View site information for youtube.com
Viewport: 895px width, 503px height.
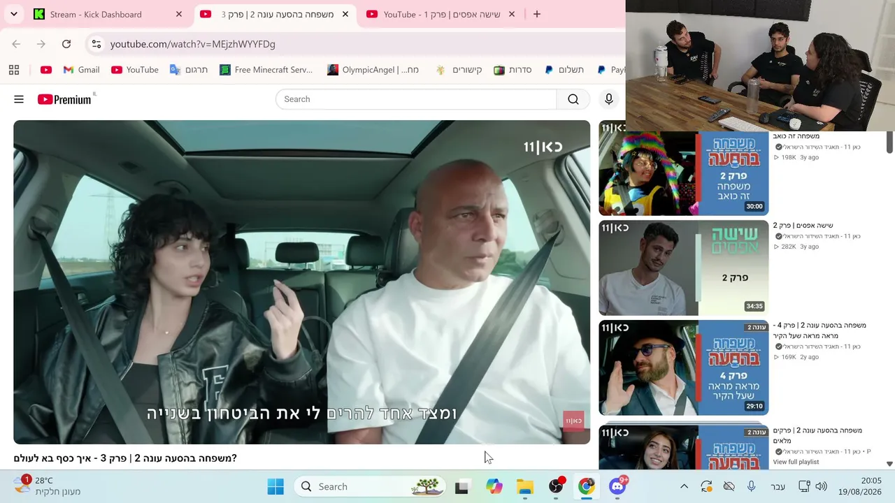pyautogui.click(x=96, y=44)
